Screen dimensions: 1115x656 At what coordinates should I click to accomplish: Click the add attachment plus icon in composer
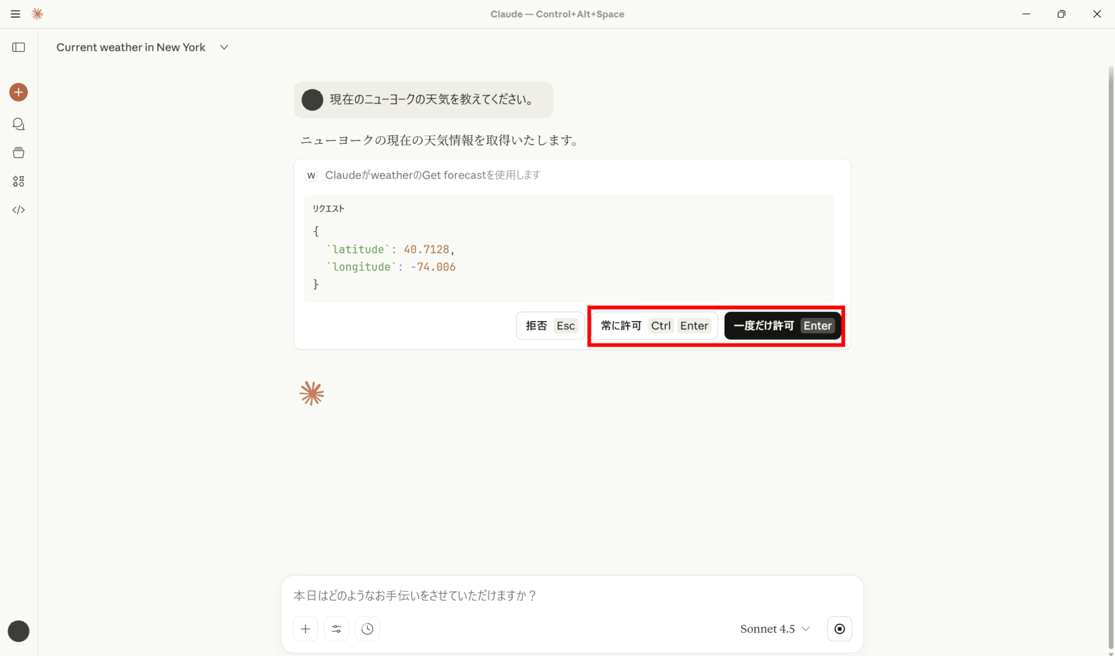(305, 629)
